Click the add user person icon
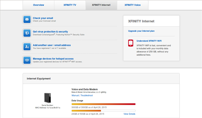 27,47
